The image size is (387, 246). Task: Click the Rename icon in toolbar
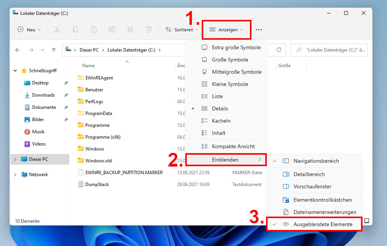click(112, 29)
